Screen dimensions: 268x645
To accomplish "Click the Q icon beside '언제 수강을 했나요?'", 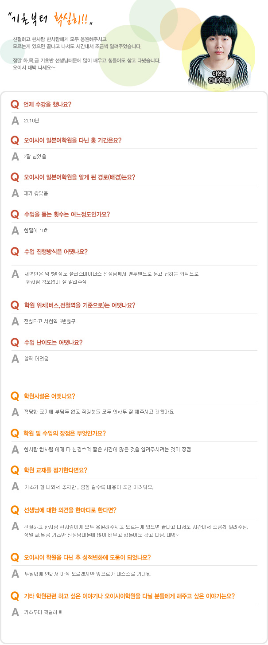I will pos(15,105).
